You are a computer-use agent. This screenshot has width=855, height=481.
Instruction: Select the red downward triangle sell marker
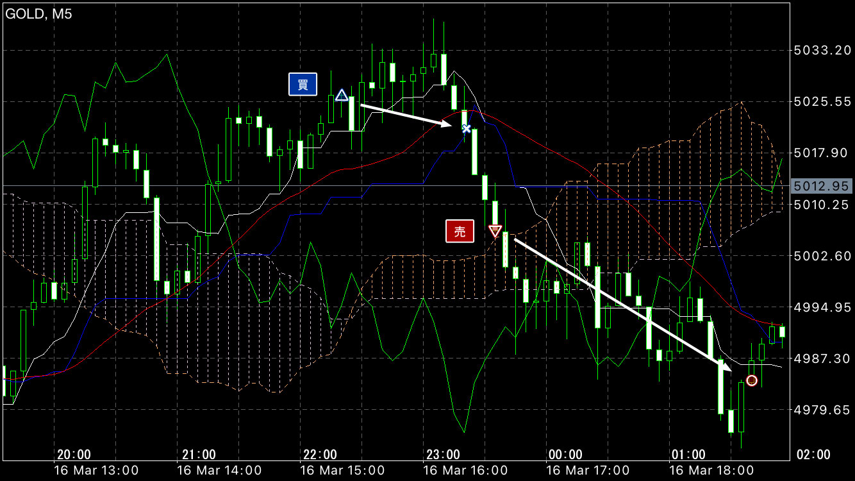pos(495,231)
